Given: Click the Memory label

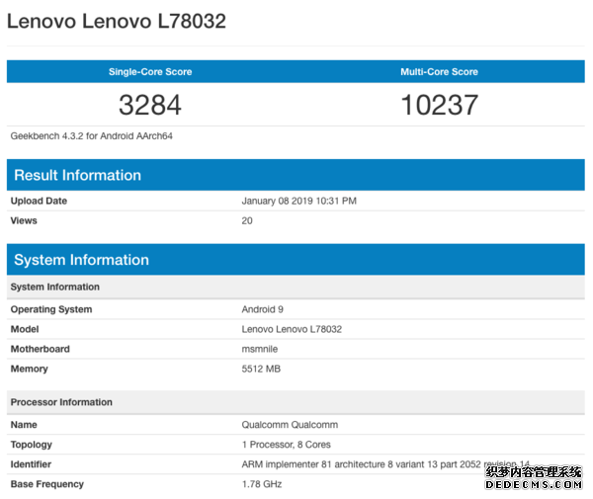Looking at the screenshot, I should (x=29, y=369).
